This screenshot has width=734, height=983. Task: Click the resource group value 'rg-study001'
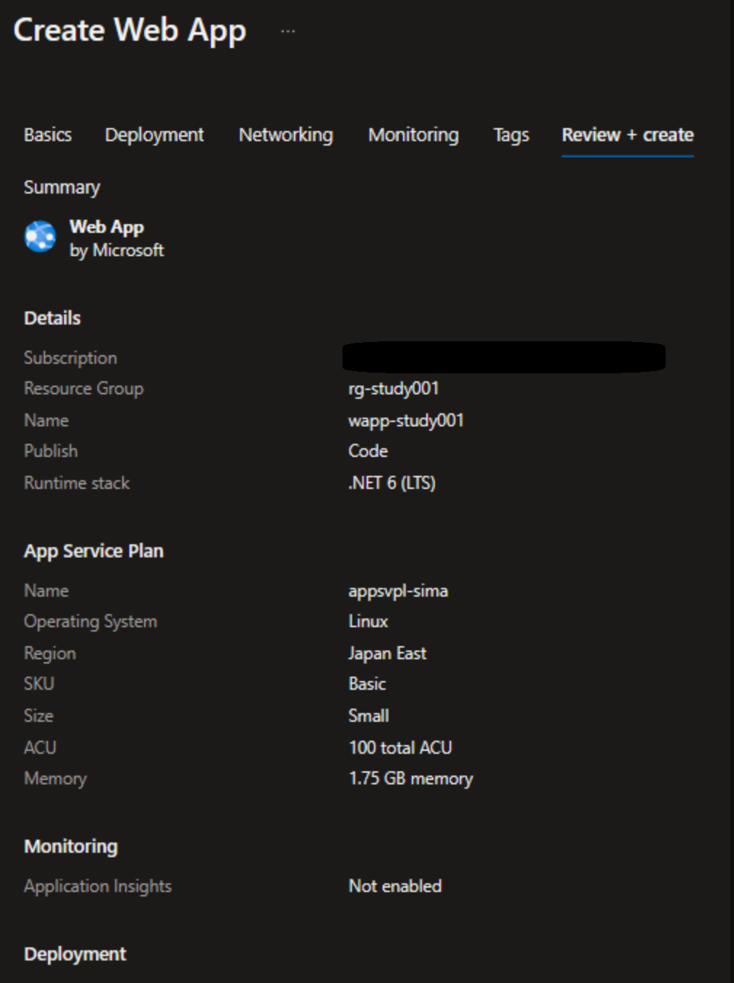pyautogui.click(x=394, y=389)
